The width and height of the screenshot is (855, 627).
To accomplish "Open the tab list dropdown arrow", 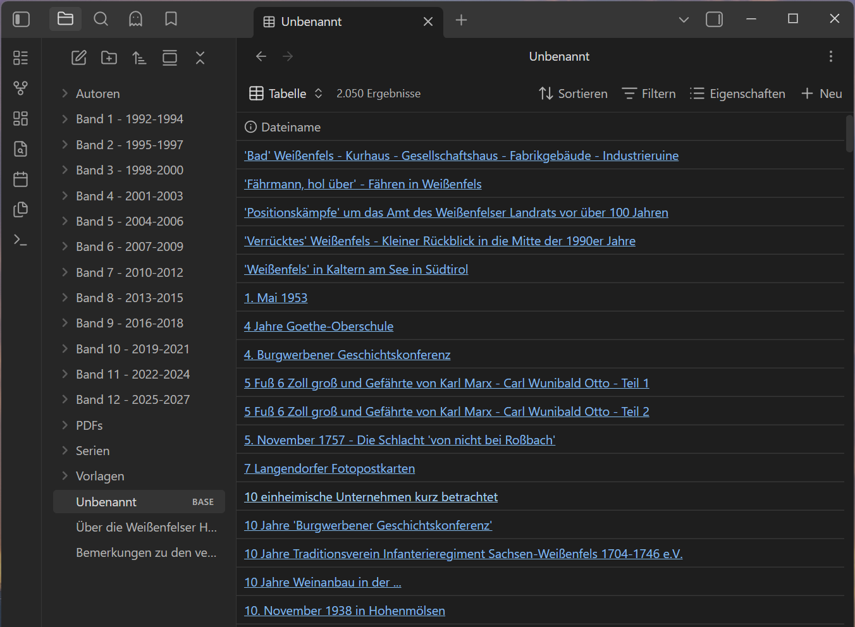I will [684, 20].
